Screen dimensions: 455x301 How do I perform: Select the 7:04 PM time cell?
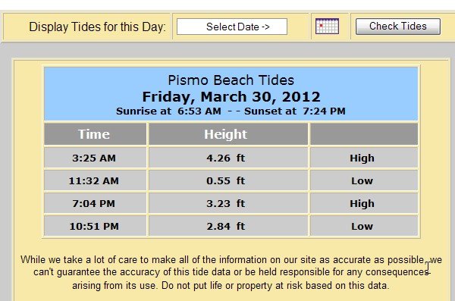point(95,203)
